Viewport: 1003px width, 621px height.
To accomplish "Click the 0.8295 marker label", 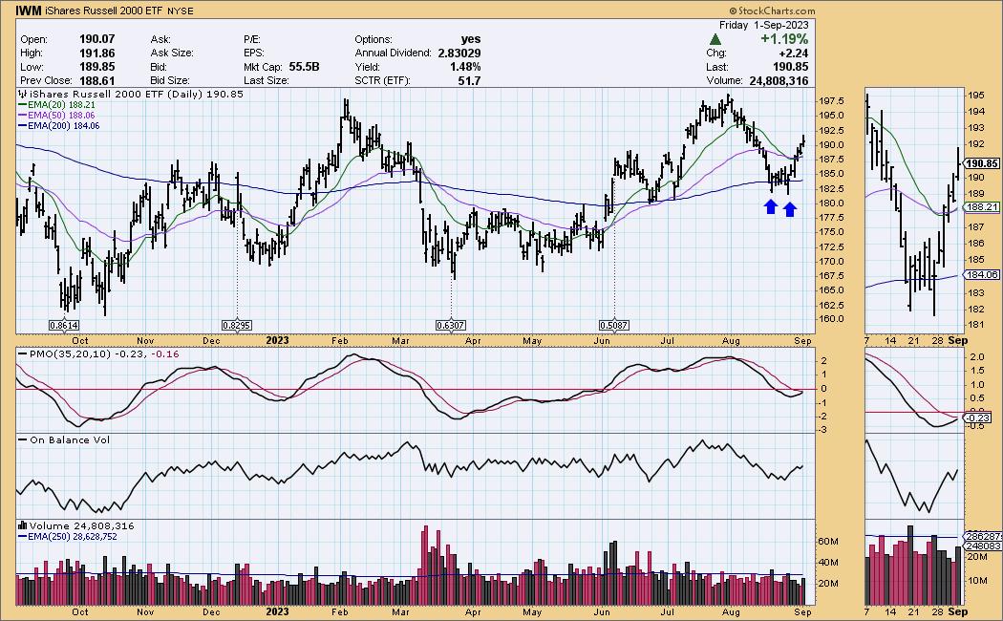I will coord(236,326).
